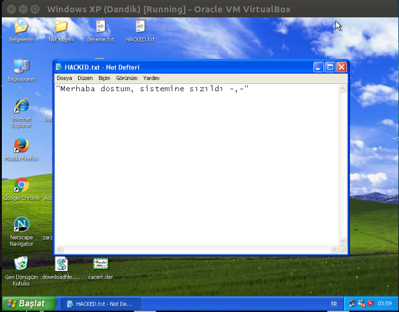Click the network connection tray icon

click(352, 303)
